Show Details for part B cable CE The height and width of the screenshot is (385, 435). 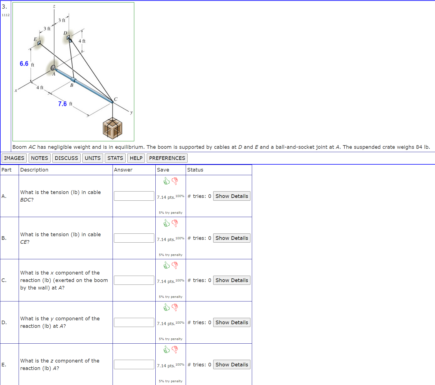click(x=232, y=238)
